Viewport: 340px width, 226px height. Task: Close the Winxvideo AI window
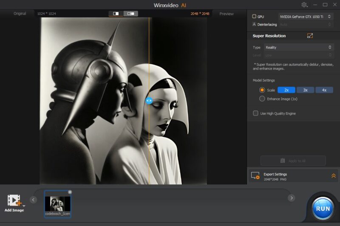335,5
